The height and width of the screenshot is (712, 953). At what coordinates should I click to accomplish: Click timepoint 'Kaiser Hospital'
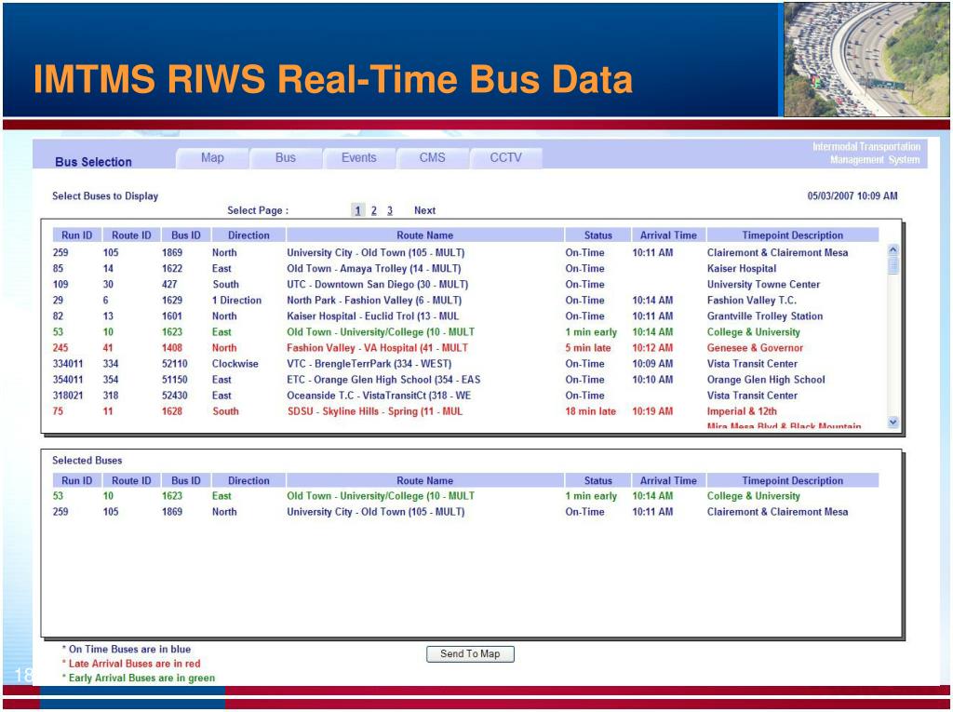click(x=742, y=269)
